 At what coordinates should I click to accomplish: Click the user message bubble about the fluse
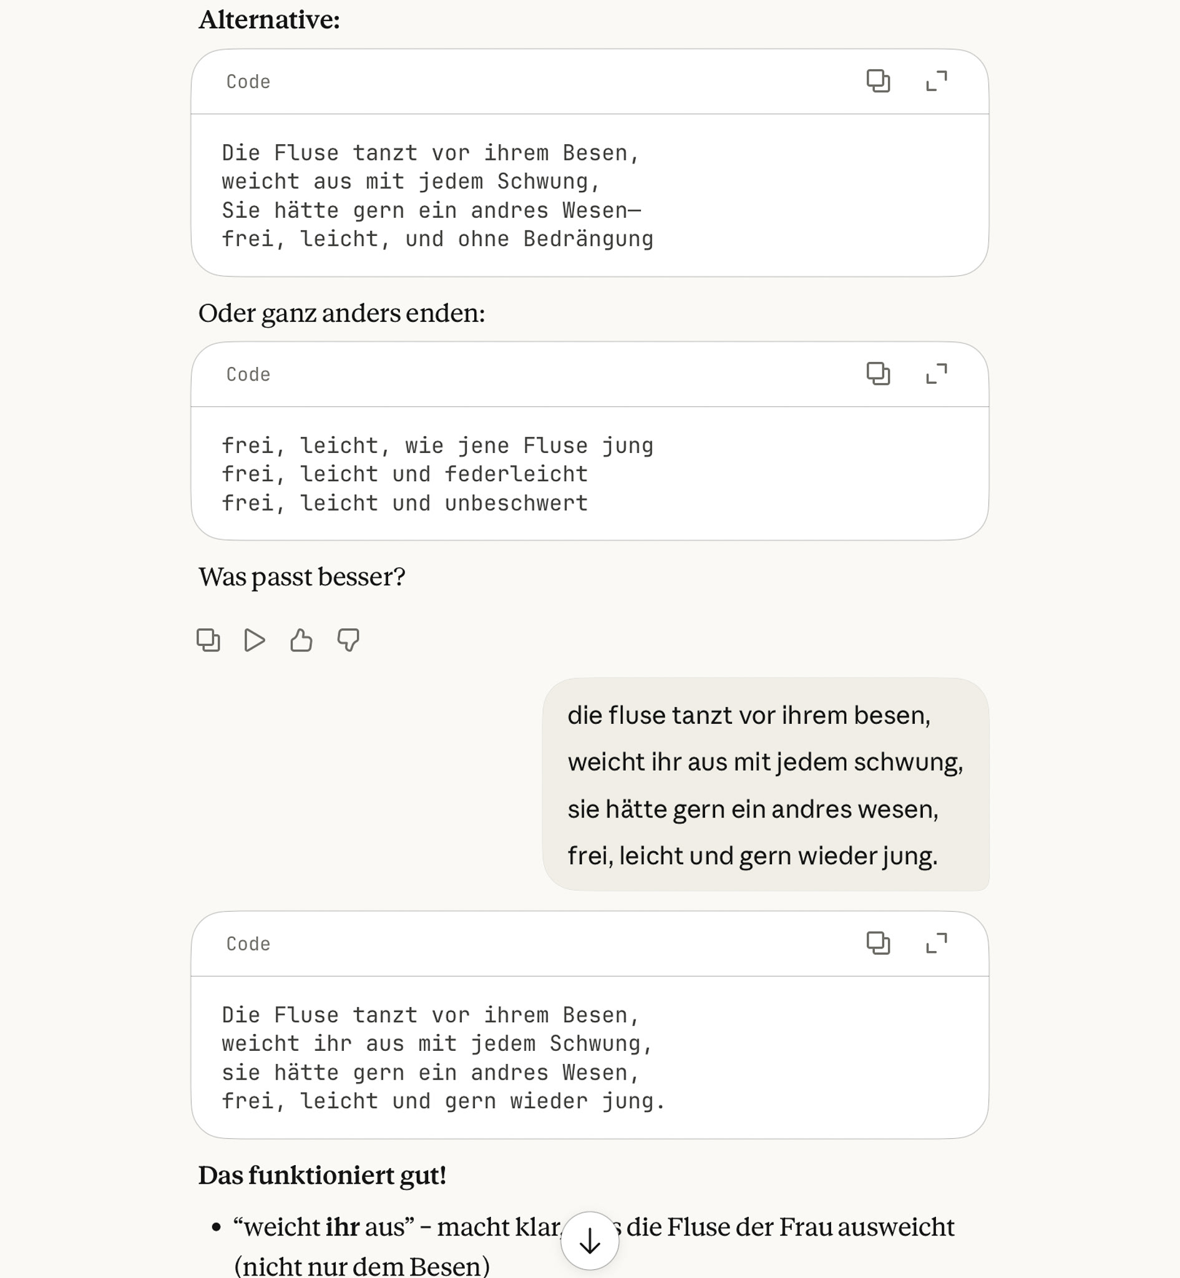(x=765, y=784)
